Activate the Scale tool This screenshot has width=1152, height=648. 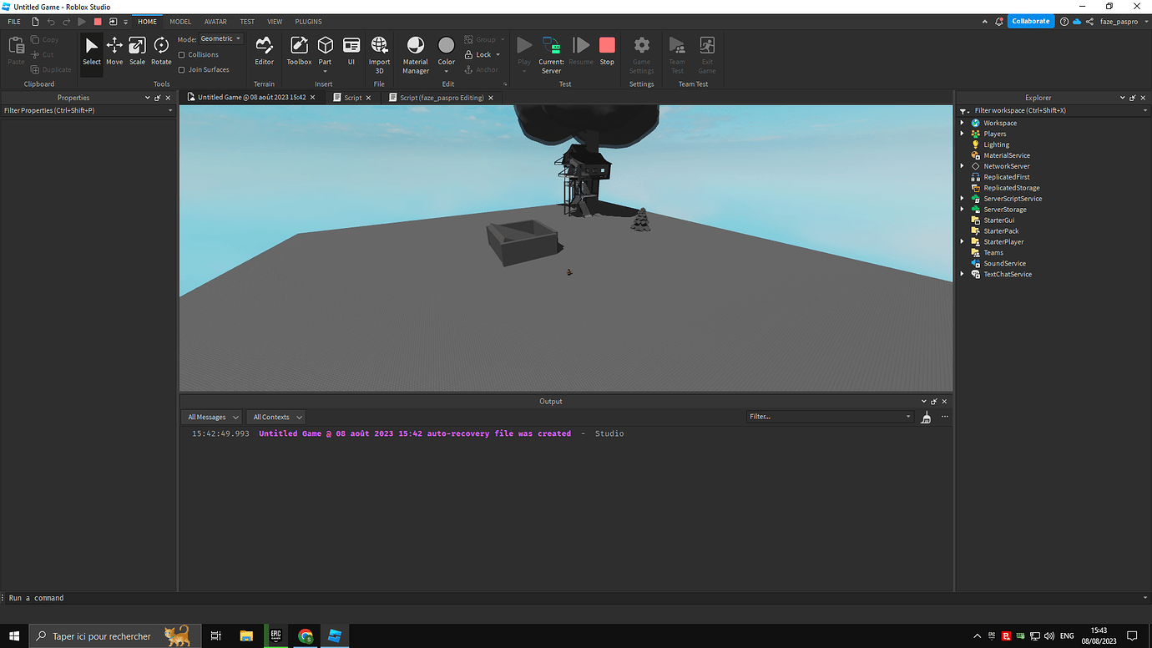(137, 52)
